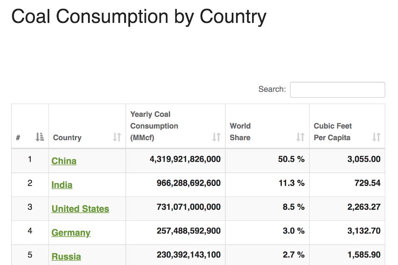Screen dimensions: 398x265
Task: Open the China country link
Action: coord(64,161)
